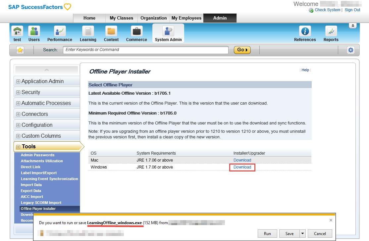Click the Check System link
This screenshot has width=369, height=241.
point(327,10)
